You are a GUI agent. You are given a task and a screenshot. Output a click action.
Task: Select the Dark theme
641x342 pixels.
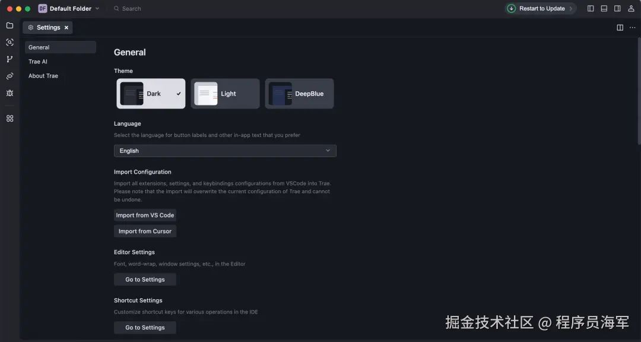(x=151, y=94)
